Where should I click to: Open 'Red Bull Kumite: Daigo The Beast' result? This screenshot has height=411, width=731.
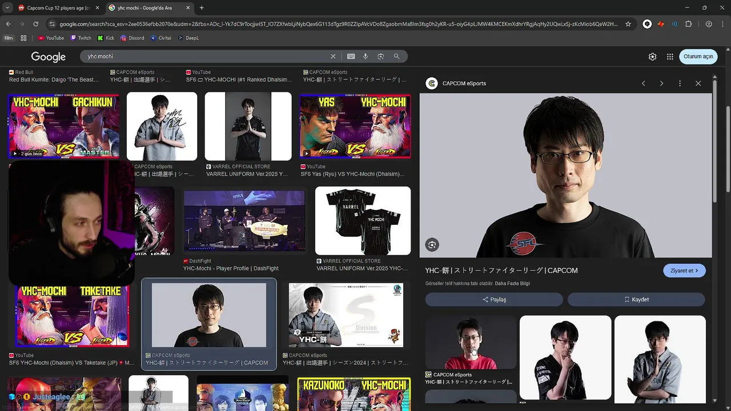point(54,80)
